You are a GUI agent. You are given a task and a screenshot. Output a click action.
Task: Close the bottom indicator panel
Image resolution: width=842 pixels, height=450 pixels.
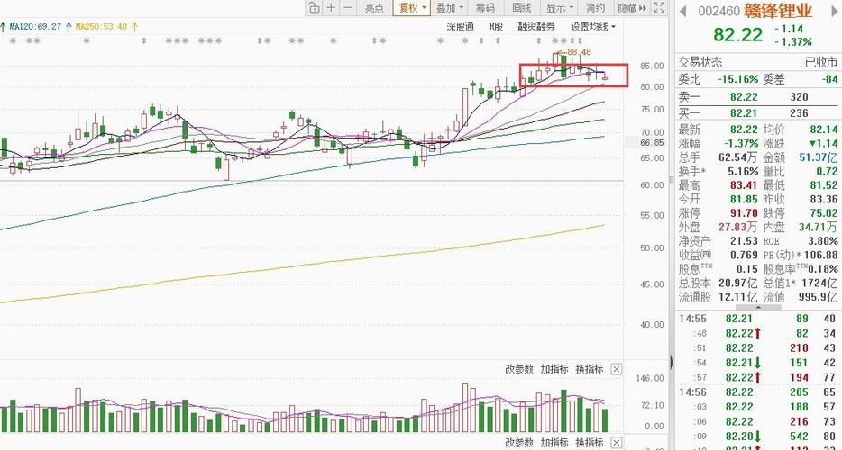617,443
